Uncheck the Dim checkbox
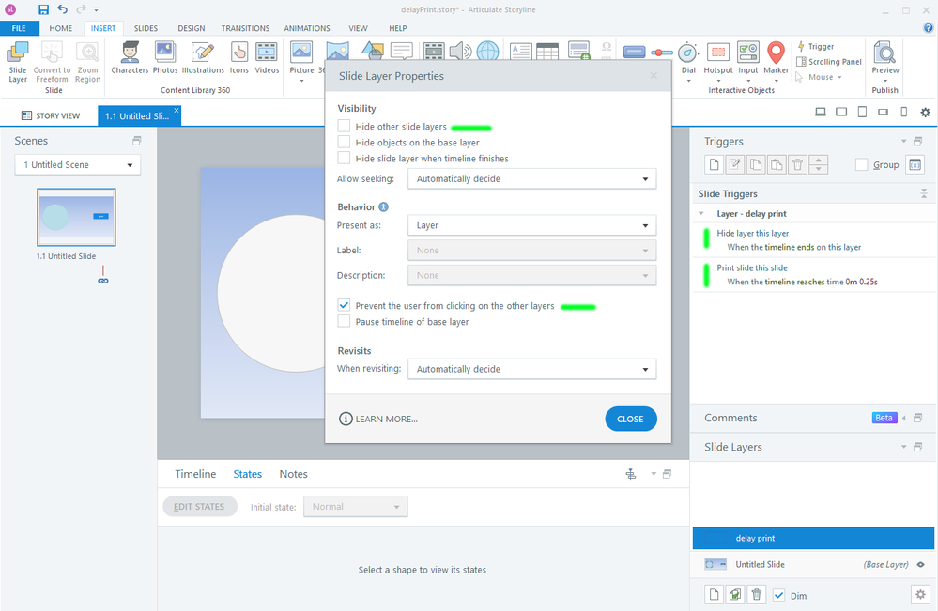This screenshot has width=938, height=611. click(x=778, y=595)
